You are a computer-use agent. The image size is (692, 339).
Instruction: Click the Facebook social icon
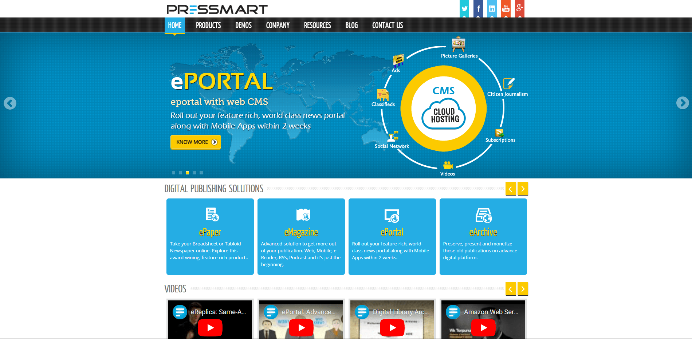(x=477, y=8)
